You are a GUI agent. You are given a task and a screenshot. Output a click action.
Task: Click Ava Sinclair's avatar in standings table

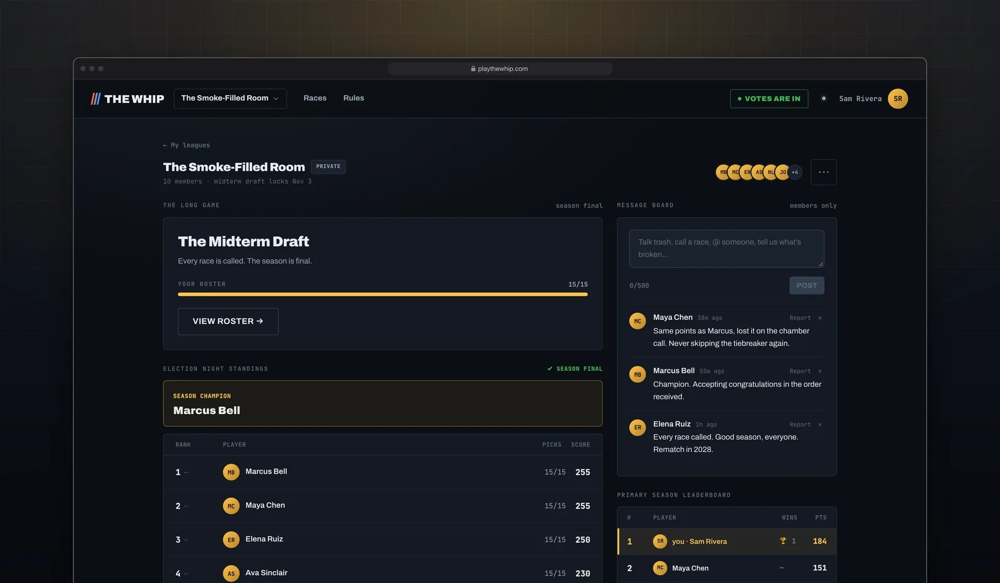231,574
